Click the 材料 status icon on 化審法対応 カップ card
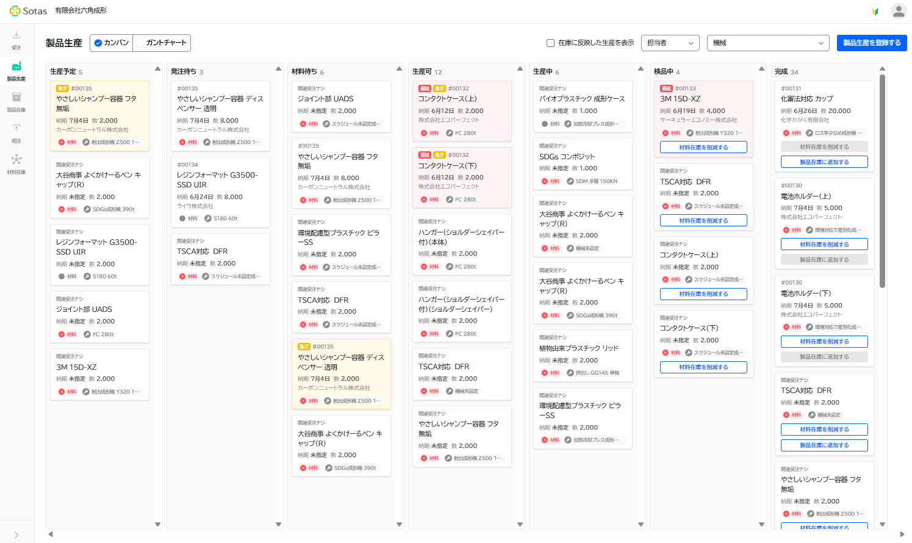This screenshot has height=543, width=912. (x=787, y=133)
